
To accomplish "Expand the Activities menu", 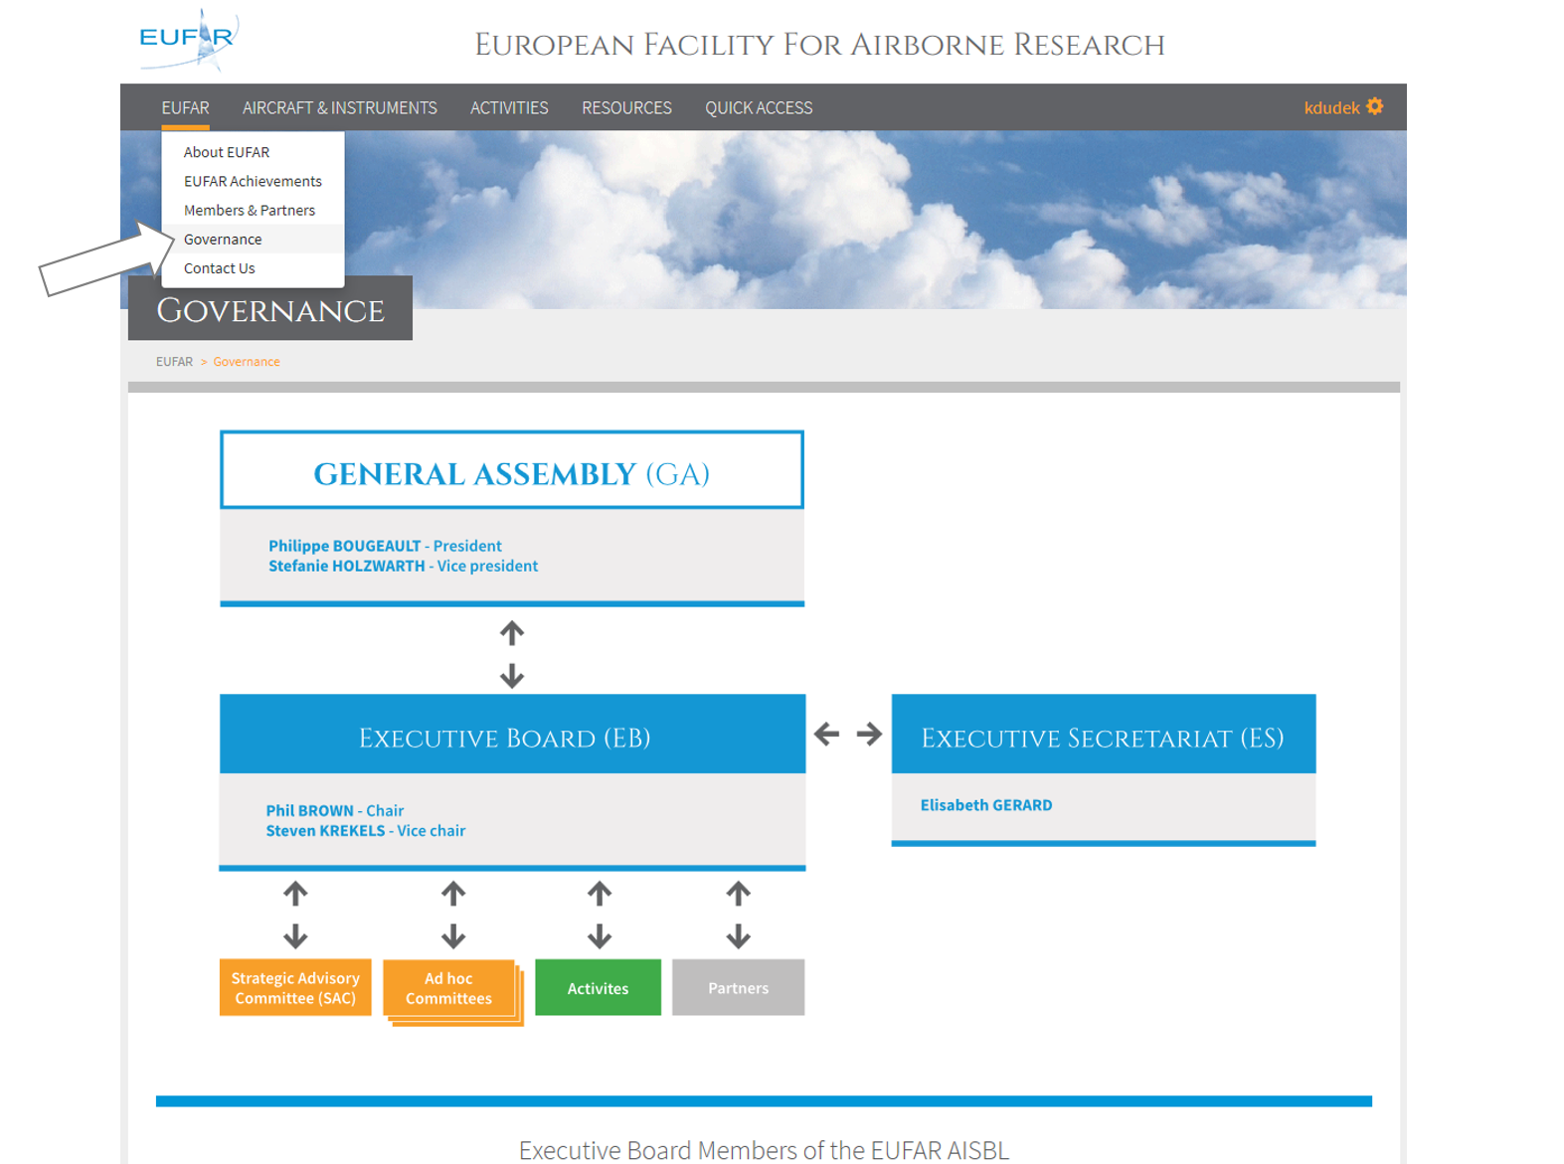I will pyautogui.click(x=509, y=107).
